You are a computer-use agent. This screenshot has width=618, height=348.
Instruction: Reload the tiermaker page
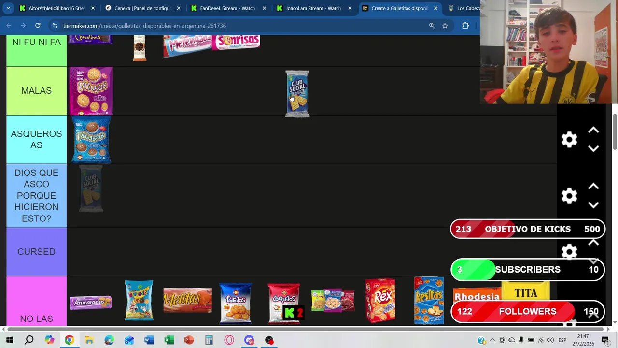[38, 26]
